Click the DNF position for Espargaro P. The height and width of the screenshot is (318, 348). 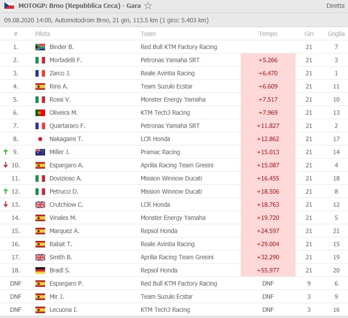[x=16, y=283]
